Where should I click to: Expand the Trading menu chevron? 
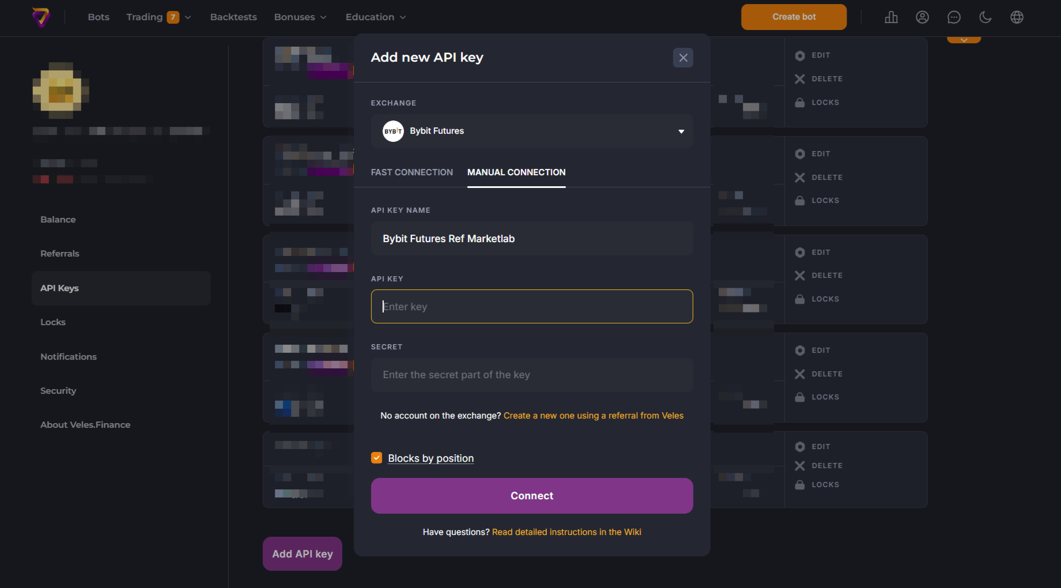(188, 17)
